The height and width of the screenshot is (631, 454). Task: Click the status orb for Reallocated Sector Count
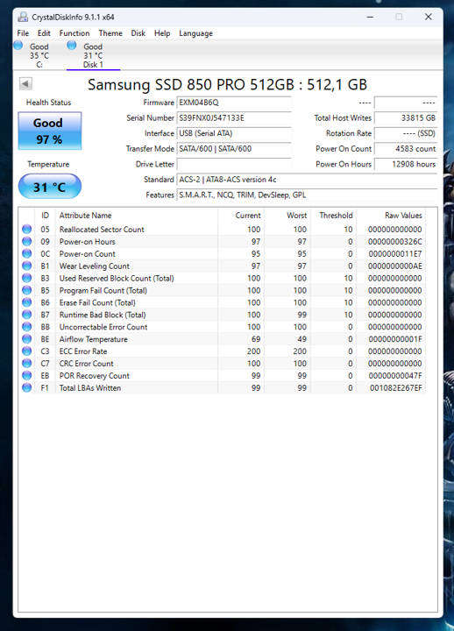point(27,229)
